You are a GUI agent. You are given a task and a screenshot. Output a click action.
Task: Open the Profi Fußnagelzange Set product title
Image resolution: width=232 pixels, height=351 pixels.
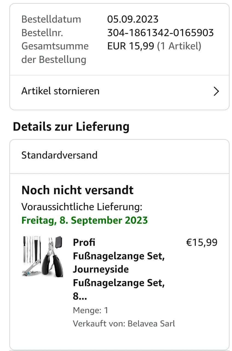click(x=119, y=269)
